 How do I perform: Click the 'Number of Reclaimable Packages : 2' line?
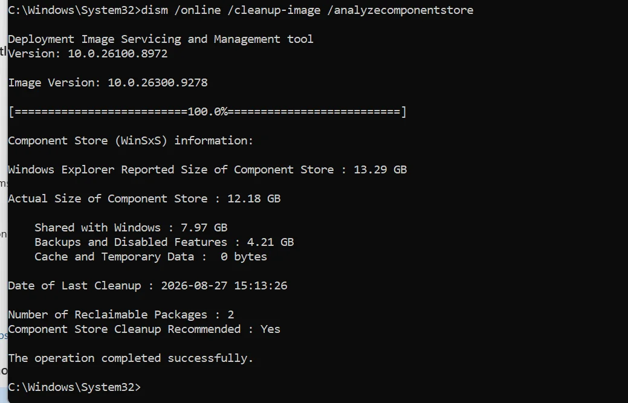click(121, 315)
